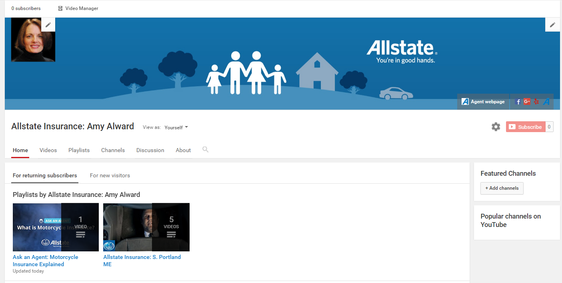Viewport: 562px width, 283px height.
Task: Open the Video Manager link
Action: coord(82,8)
